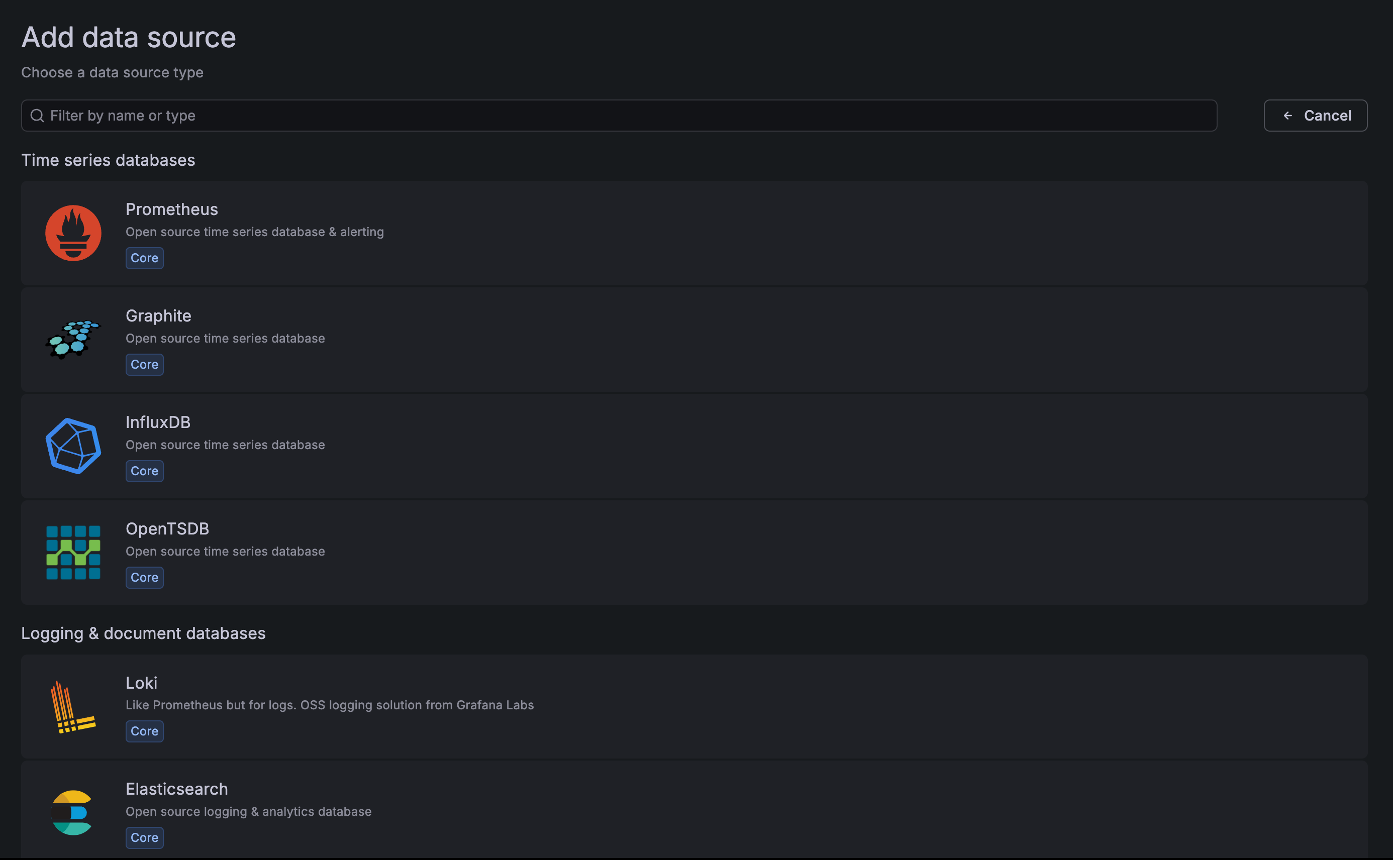Pick the OpenTSDB data source title
This screenshot has width=1393, height=860.
[x=167, y=528]
